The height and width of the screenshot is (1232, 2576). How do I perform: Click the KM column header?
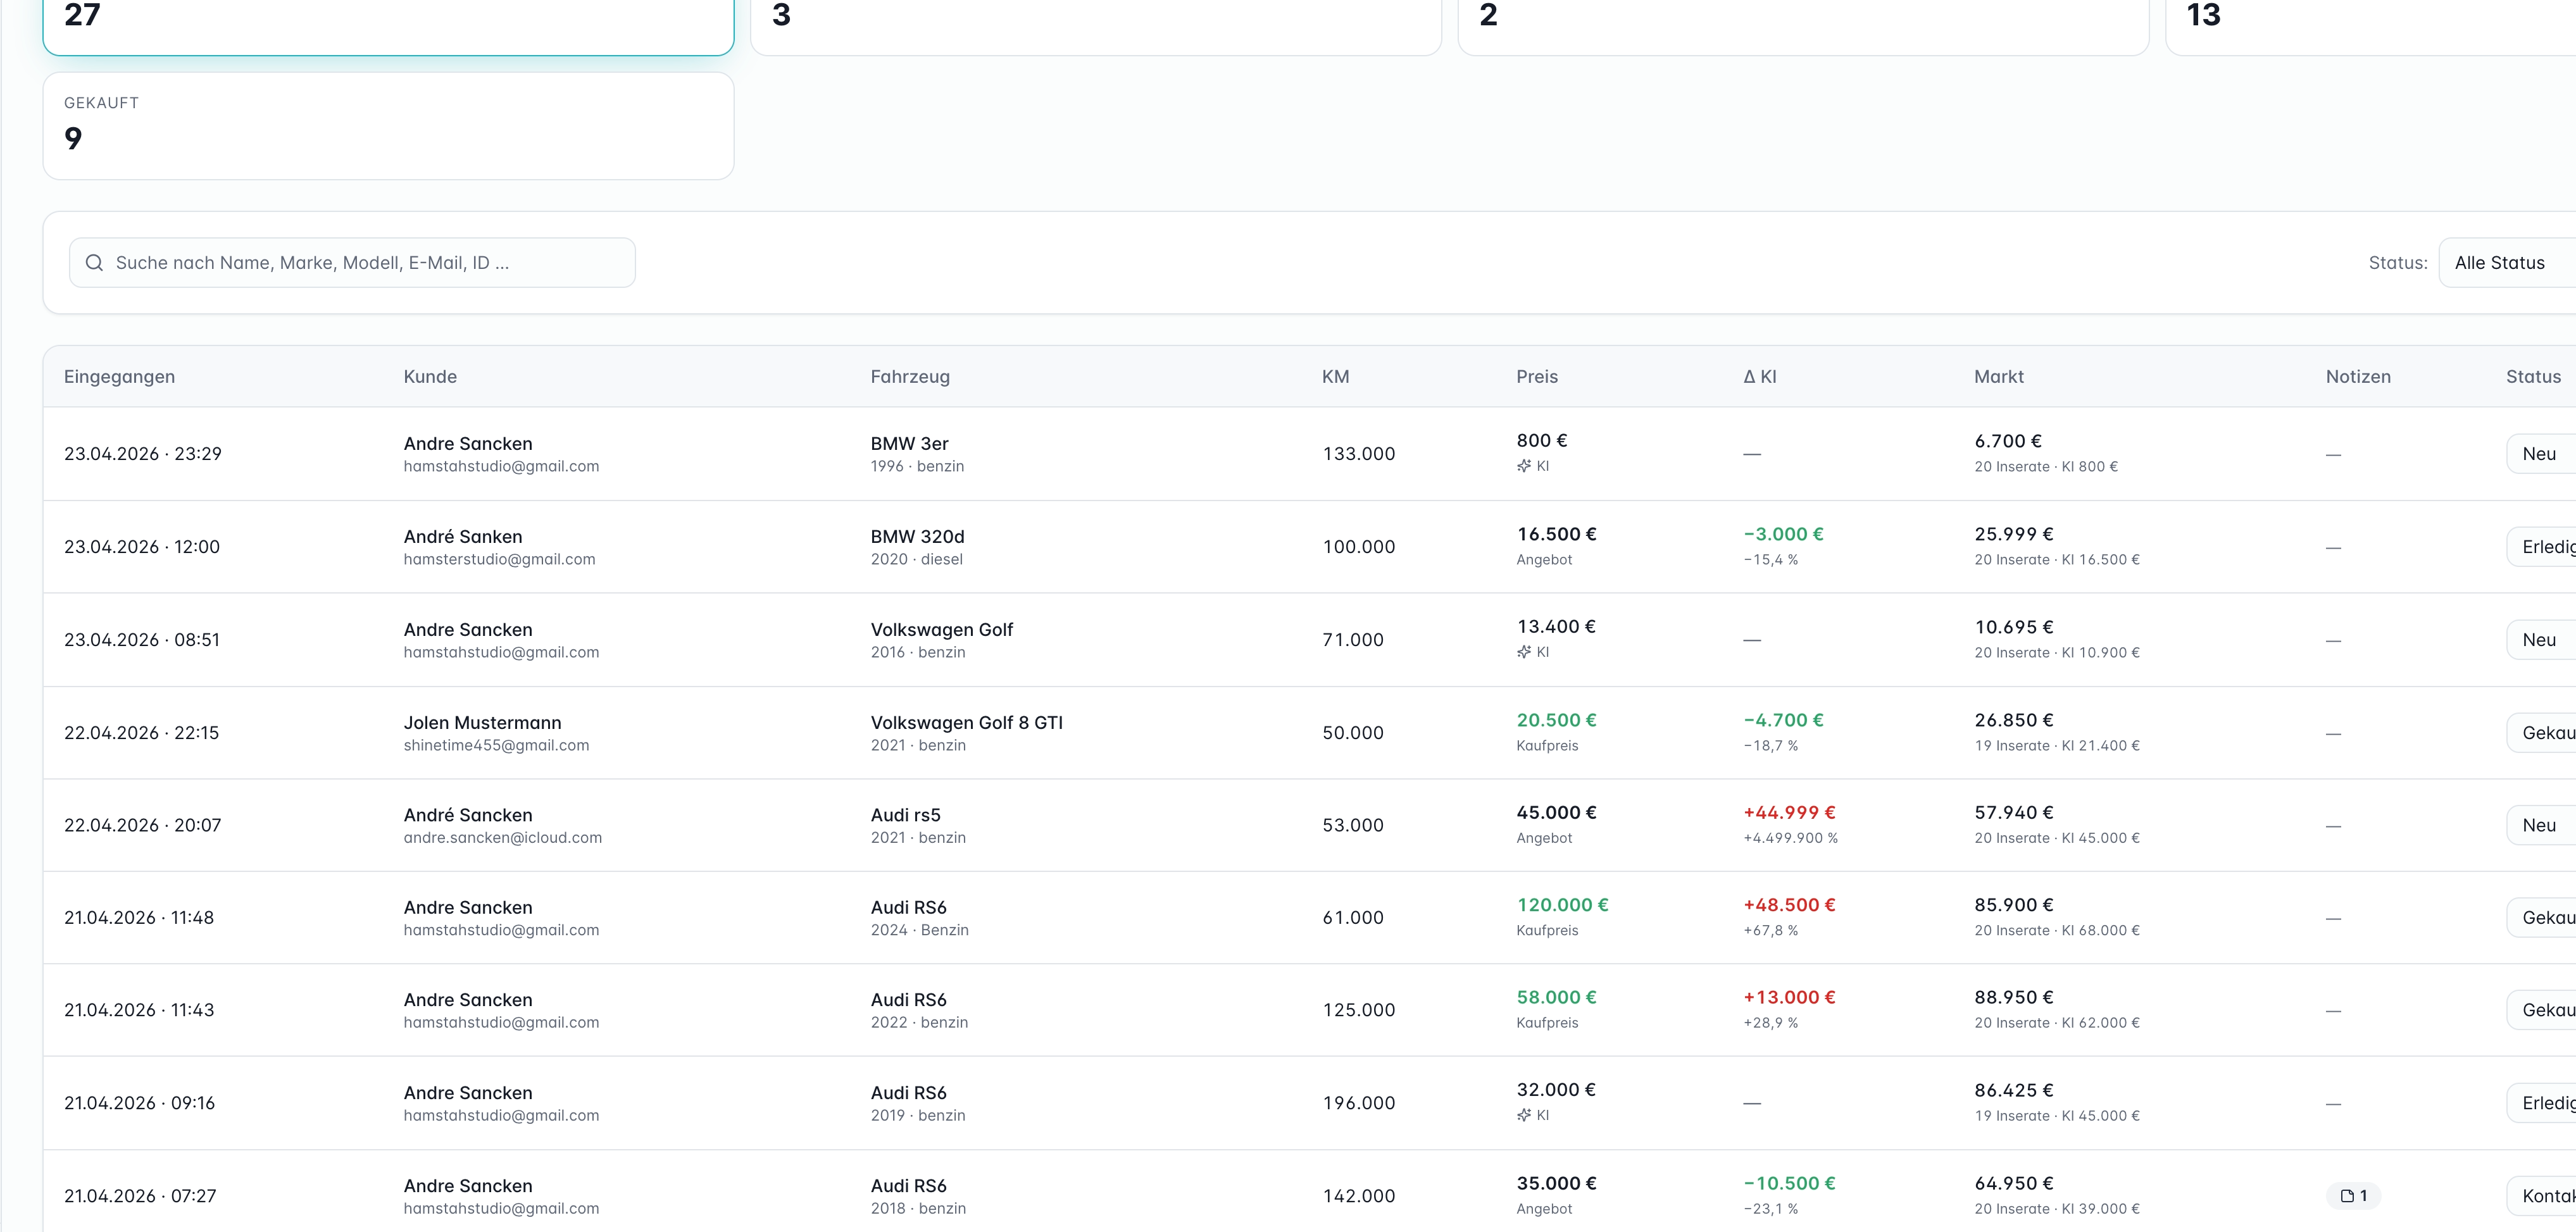[x=1335, y=377]
